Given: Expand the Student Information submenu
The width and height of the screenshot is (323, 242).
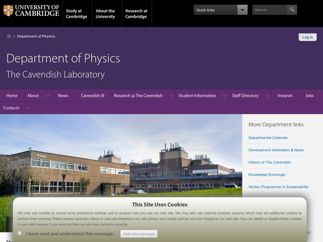Looking at the screenshot, I should click(x=224, y=96).
